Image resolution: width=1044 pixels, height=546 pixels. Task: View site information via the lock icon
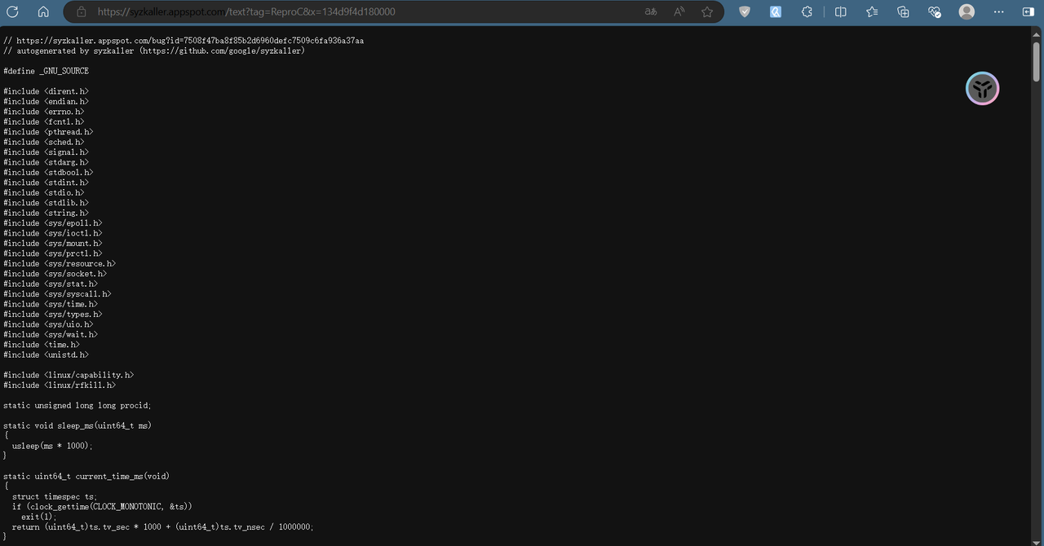click(81, 12)
